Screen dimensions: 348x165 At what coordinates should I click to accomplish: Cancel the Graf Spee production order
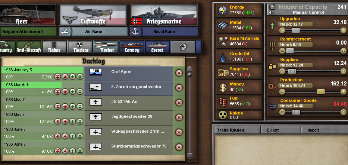click(179, 73)
